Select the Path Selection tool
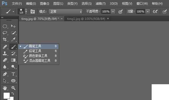 point(5,81)
